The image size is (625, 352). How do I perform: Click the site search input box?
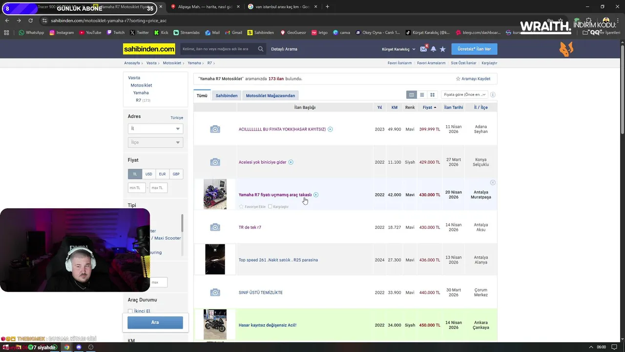click(x=217, y=49)
